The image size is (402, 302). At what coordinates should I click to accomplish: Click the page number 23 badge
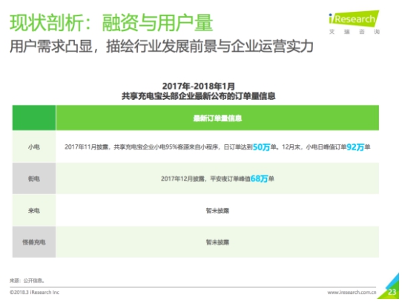(x=392, y=292)
